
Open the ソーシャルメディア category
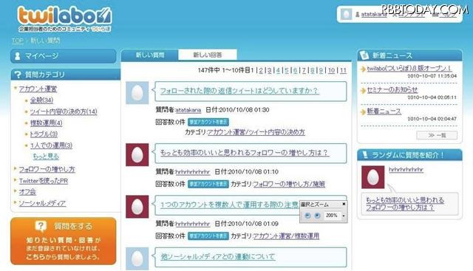click(42, 203)
